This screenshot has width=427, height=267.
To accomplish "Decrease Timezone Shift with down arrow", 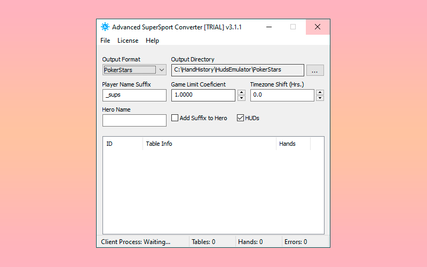I will [x=320, y=98].
